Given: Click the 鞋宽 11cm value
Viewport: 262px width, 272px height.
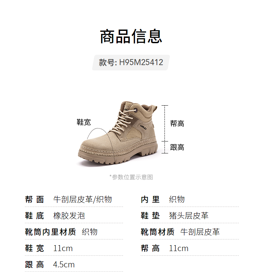Looking at the screenshot, I should [x=63, y=248].
